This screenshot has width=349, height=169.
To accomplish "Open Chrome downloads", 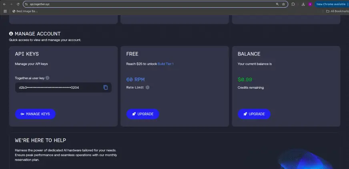I will (x=303, y=4).
